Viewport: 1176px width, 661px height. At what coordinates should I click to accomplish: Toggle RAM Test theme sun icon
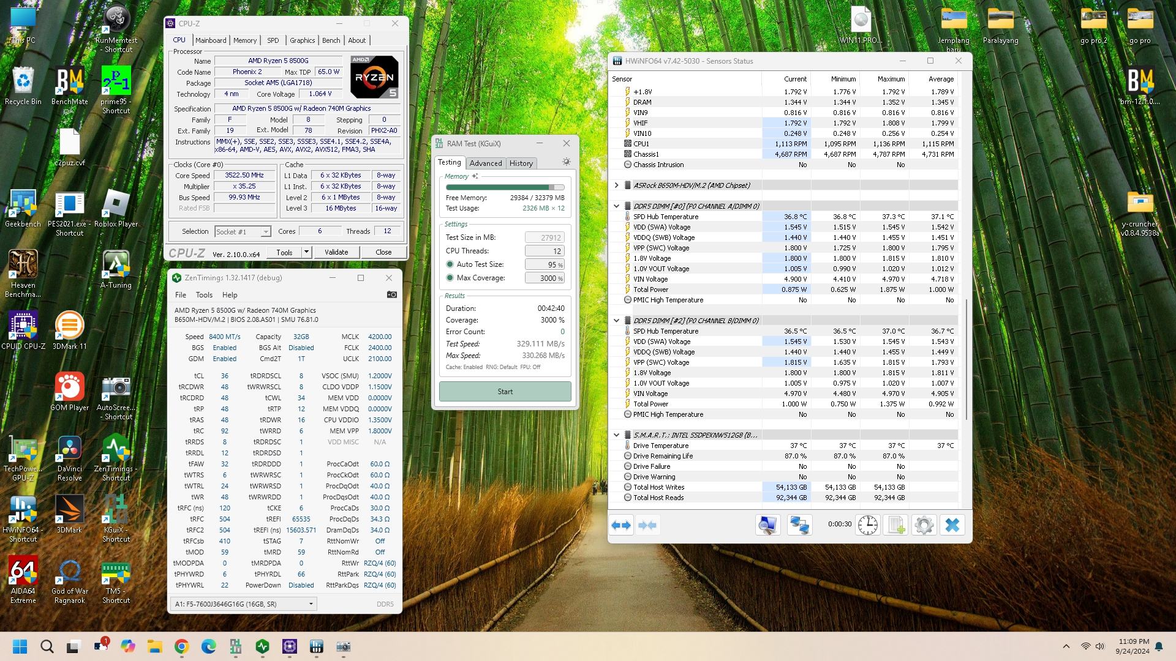pos(566,162)
